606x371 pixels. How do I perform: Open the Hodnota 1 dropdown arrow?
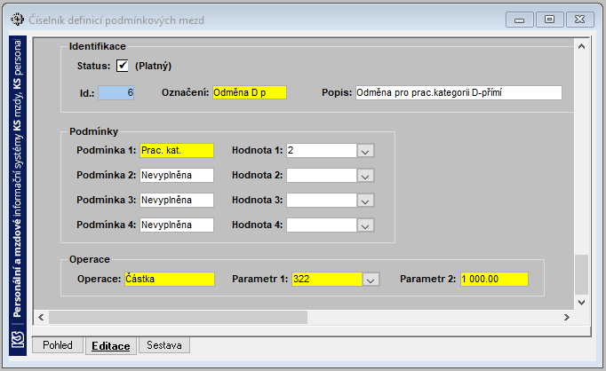(x=365, y=151)
